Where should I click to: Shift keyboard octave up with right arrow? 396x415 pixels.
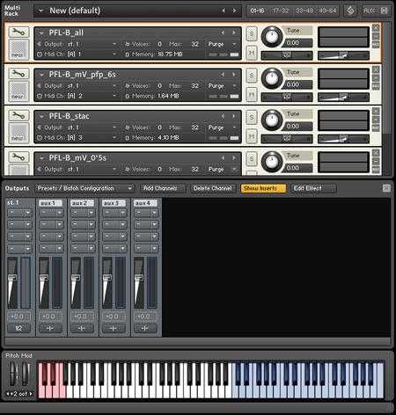(x=31, y=394)
